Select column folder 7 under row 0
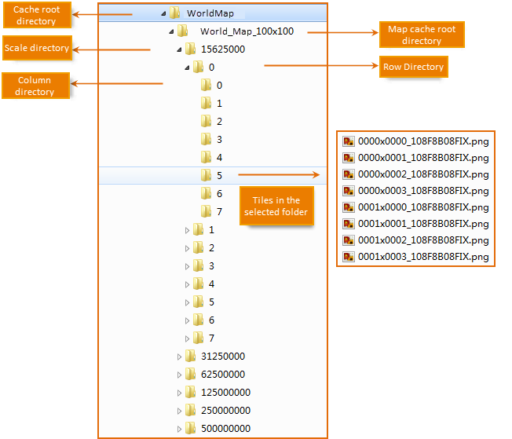The image size is (512, 439). tap(219, 211)
